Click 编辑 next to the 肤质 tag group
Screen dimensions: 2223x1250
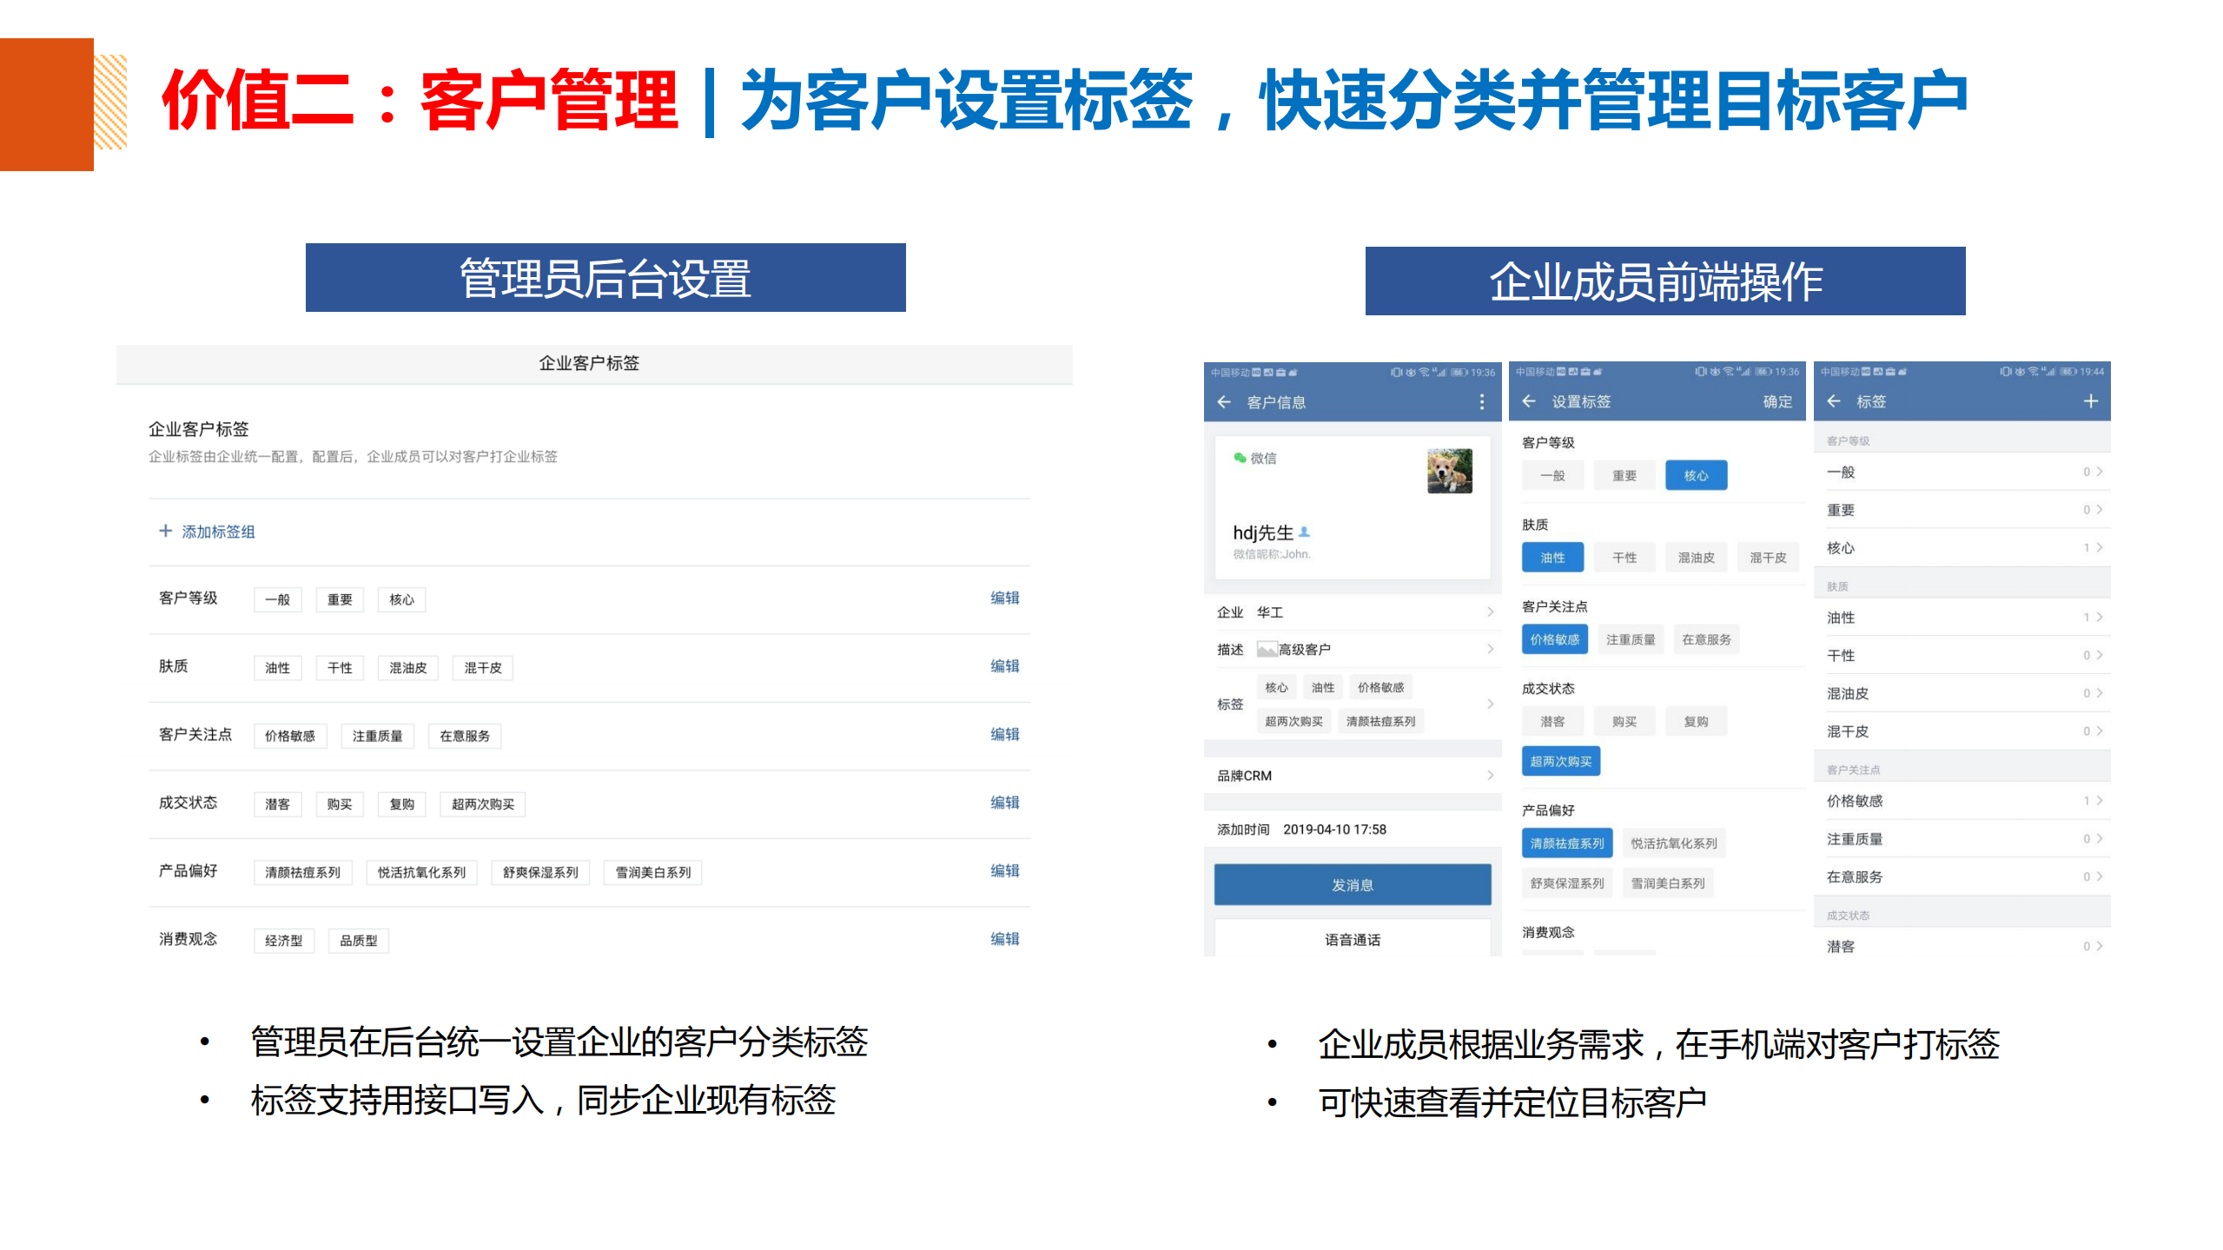pos(1005,665)
